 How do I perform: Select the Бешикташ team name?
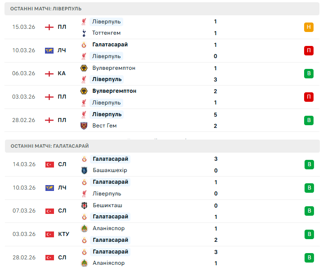107,205
